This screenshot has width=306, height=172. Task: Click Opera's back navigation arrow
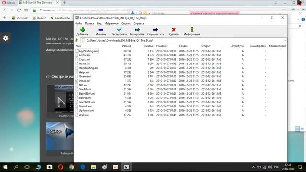[x=5, y=10]
